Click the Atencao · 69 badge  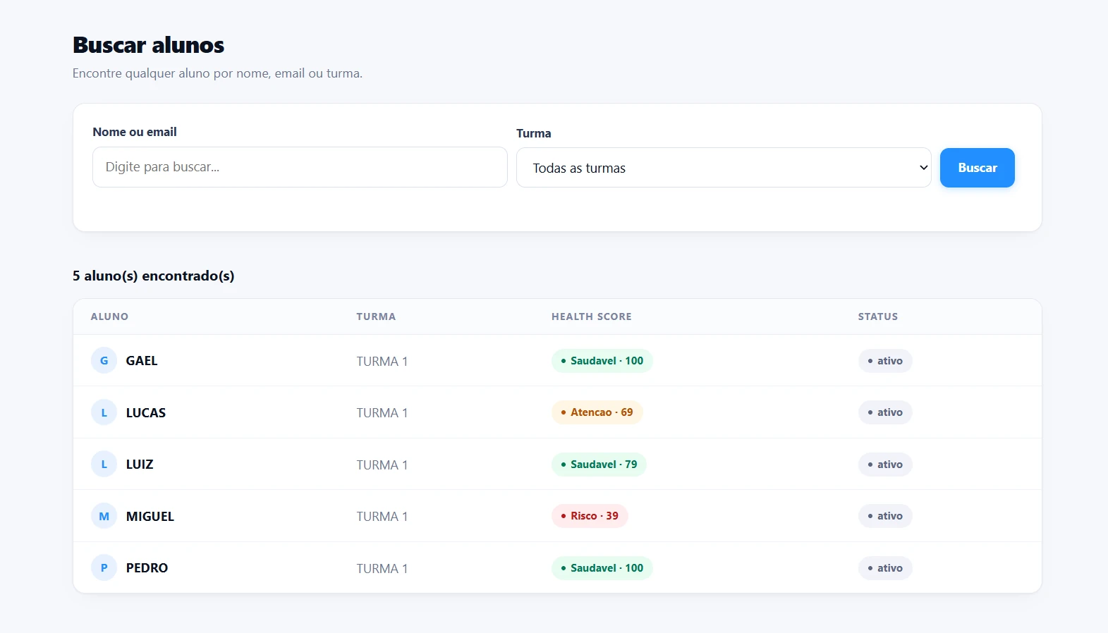pos(597,412)
